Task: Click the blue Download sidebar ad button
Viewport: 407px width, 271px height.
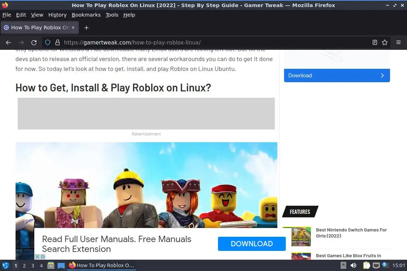Action: tap(337, 76)
